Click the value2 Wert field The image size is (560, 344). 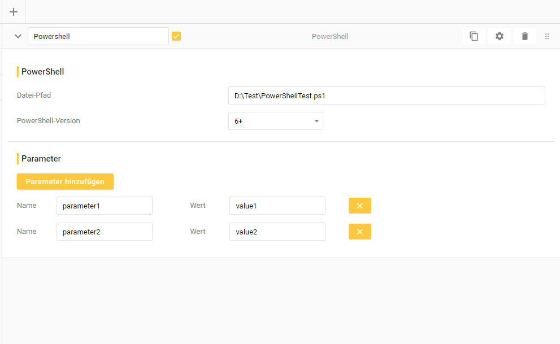pos(277,232)
